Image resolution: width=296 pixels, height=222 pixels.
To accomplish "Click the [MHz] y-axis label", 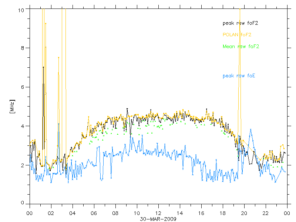I will [x=12, y=107].
